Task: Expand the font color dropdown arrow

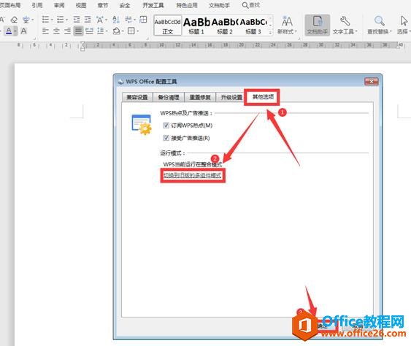Action: click(x=15, y=31)
